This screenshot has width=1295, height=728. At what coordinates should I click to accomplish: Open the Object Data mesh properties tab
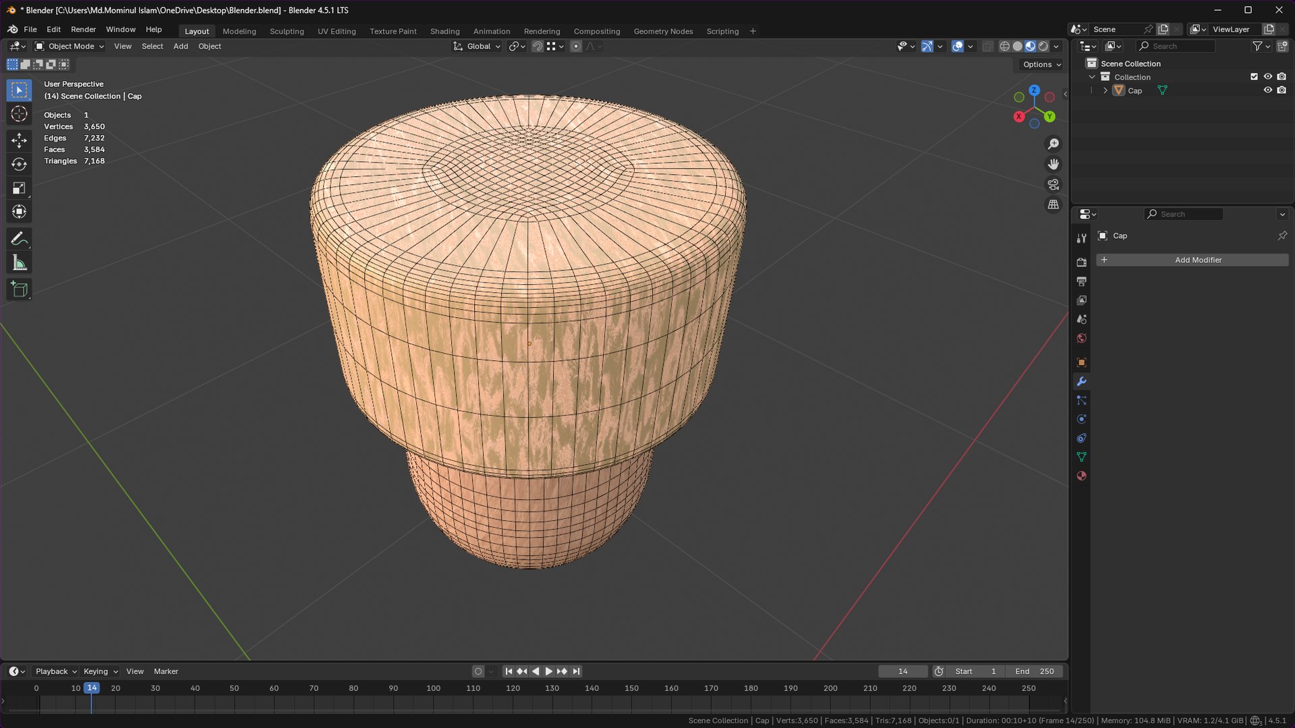pyautogui.click(x=1081, y=457)
